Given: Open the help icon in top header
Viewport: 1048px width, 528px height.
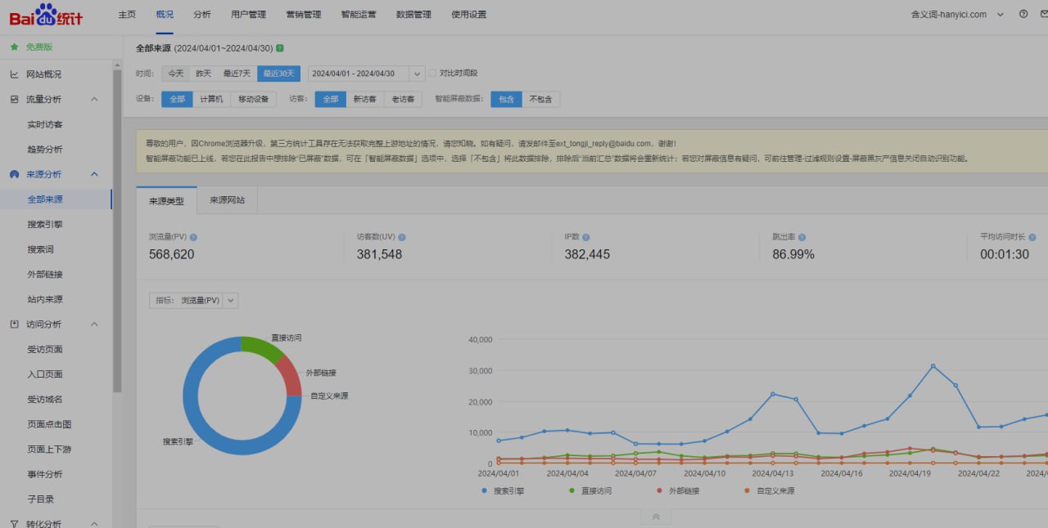Looking at the screenshot, I should tap(1023, 14).
